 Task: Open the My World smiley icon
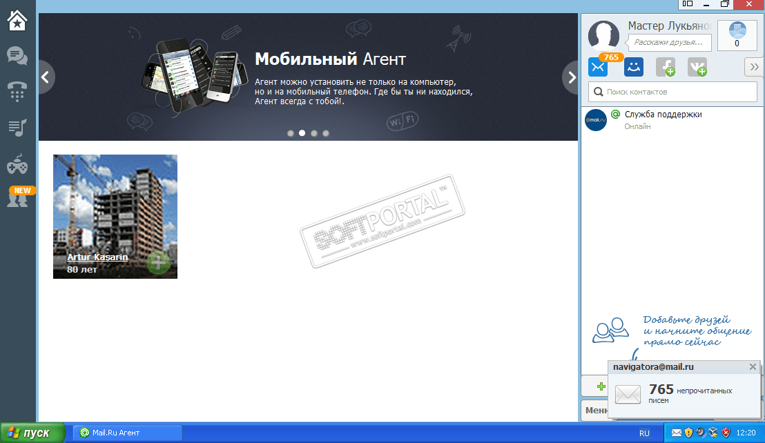[x=633, y=67]
